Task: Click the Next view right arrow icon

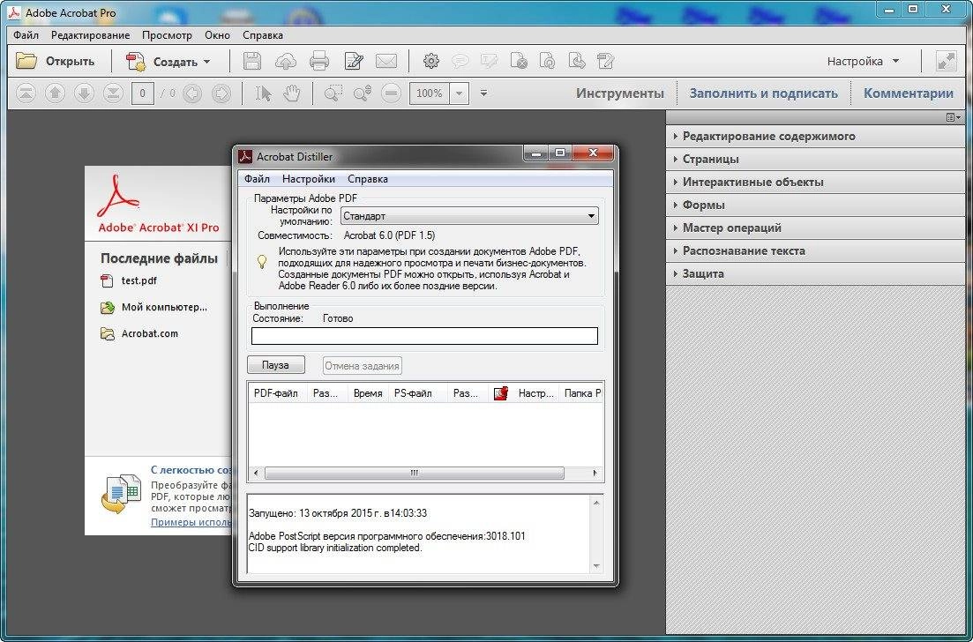Action: (x=221, y=93)
